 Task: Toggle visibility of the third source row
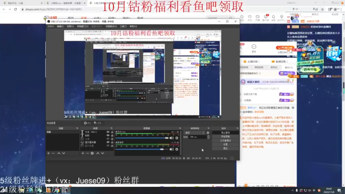pos(108,139)
